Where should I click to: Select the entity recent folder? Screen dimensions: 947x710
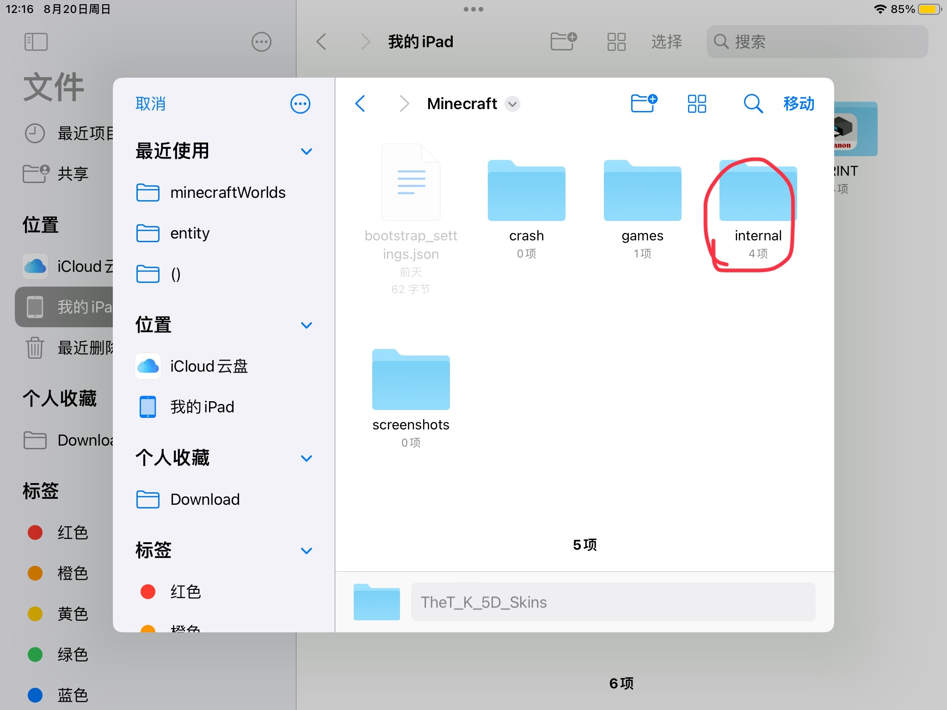[x=224, y=233]
